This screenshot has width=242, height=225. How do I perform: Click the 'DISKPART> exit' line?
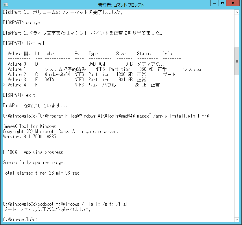coord(19,95)
